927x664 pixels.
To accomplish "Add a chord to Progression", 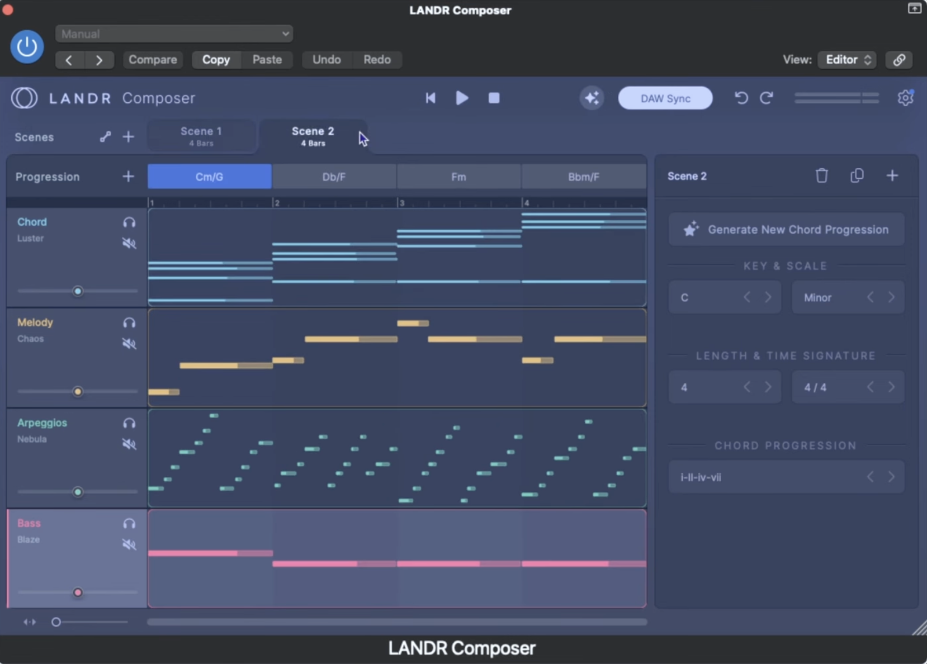I will click(x=129, y=177).
